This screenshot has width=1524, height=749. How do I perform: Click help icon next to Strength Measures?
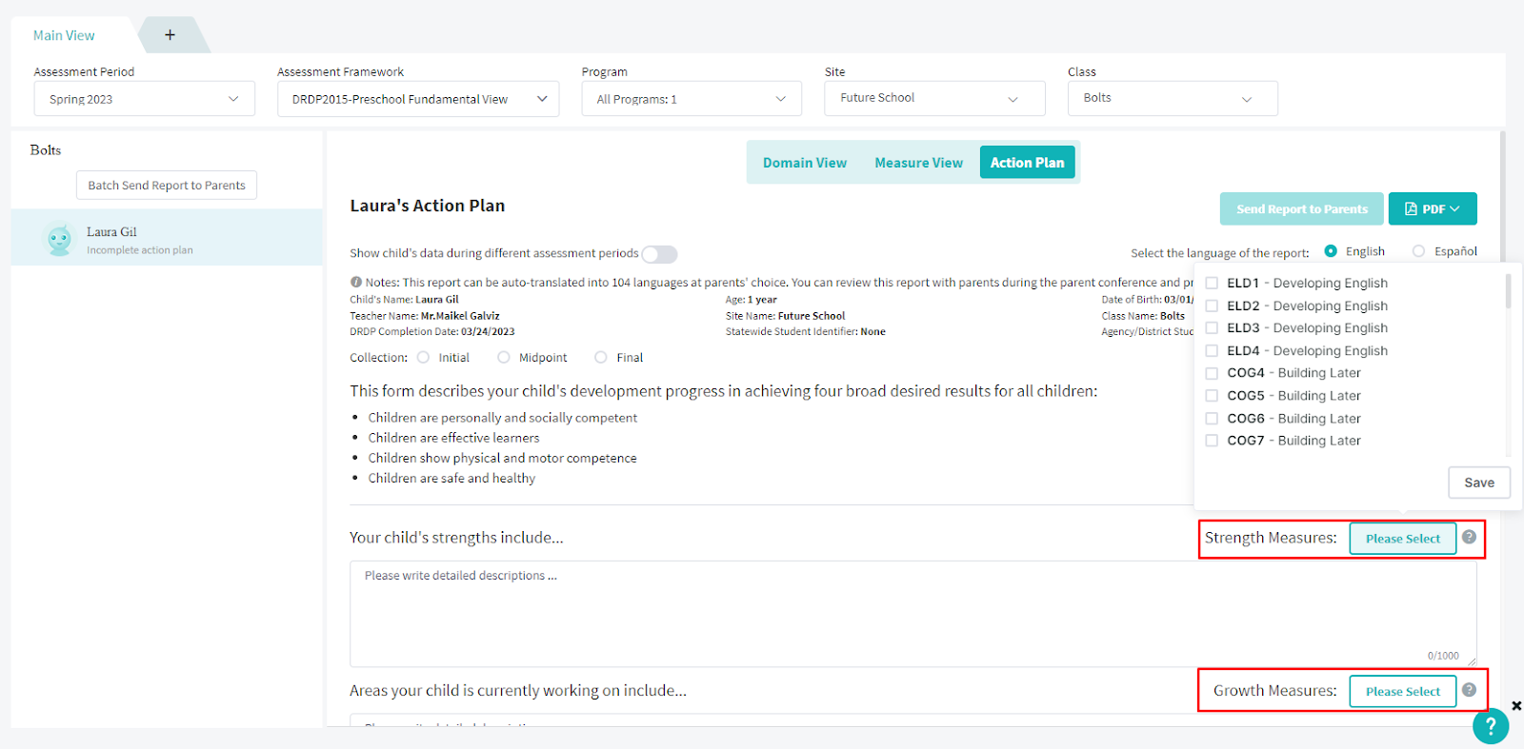tap(1469, 537)
